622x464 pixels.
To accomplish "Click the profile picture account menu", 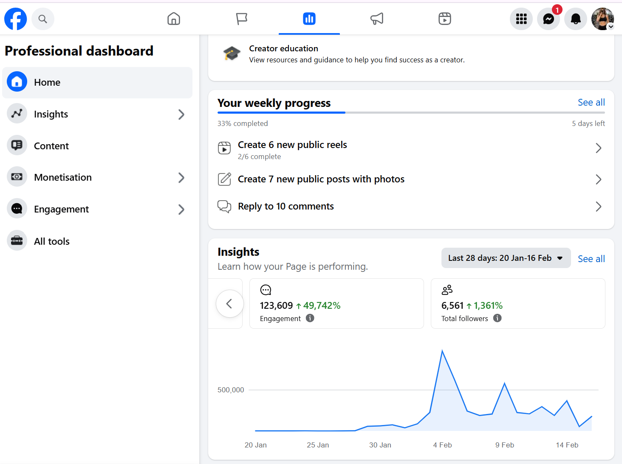I will [x=602, y=19].
